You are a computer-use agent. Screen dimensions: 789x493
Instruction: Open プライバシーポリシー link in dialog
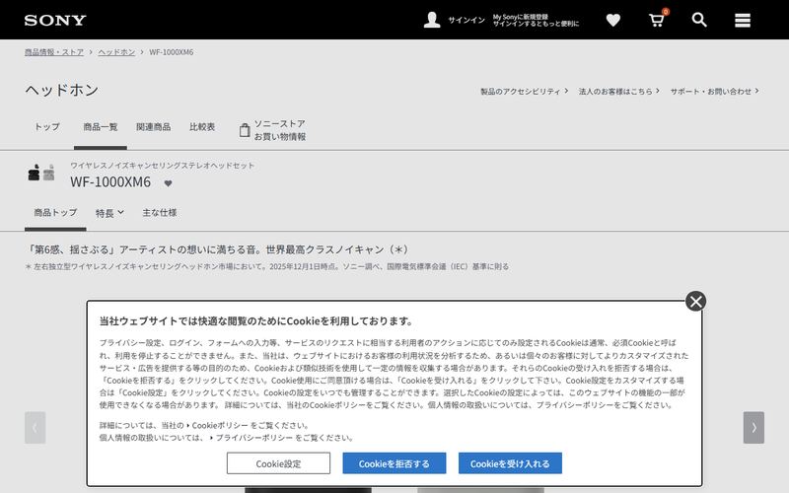(x=254, y=438)
